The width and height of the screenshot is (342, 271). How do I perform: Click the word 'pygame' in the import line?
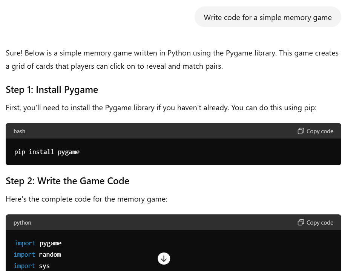[x=51, y=243]
